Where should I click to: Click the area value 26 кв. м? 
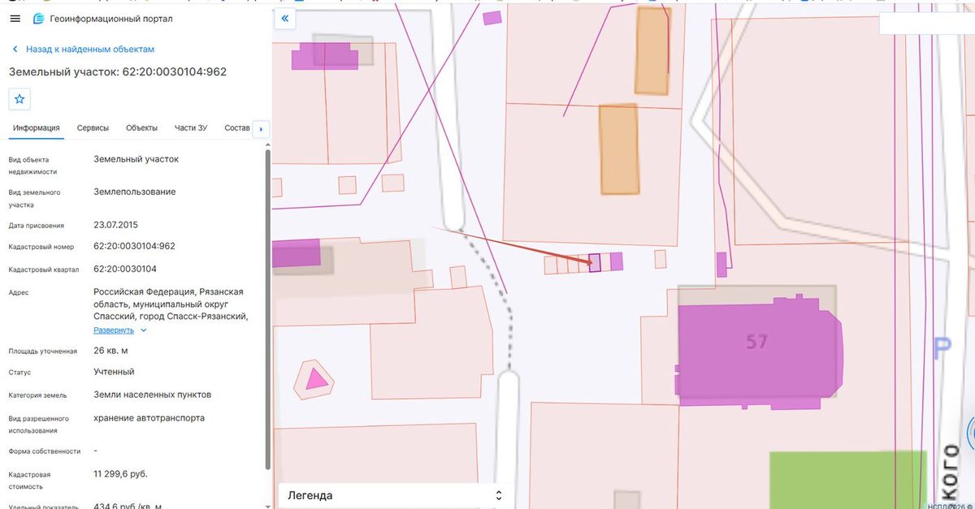point(111,351)
